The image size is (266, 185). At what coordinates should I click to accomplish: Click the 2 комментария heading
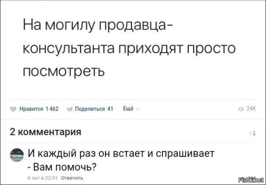(x=45, y=132)
